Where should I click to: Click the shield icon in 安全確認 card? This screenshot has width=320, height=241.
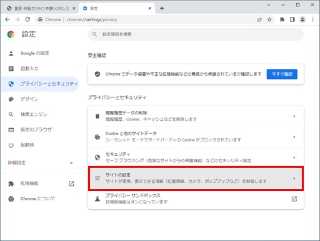tap(97, 74)
